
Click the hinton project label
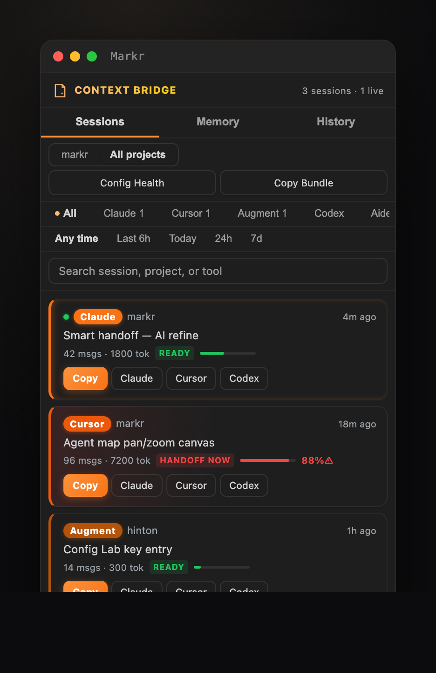143,531
